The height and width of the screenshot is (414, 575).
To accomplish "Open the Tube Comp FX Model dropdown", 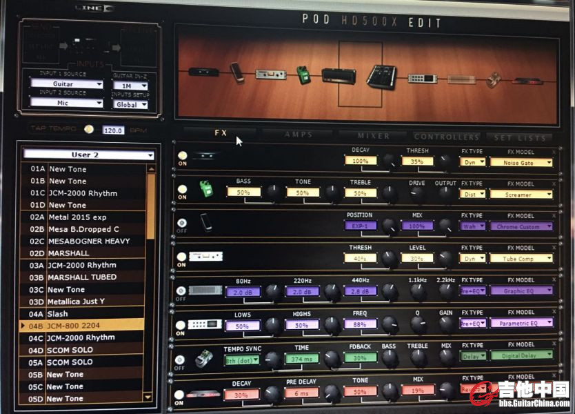I will tap(521, 259).
